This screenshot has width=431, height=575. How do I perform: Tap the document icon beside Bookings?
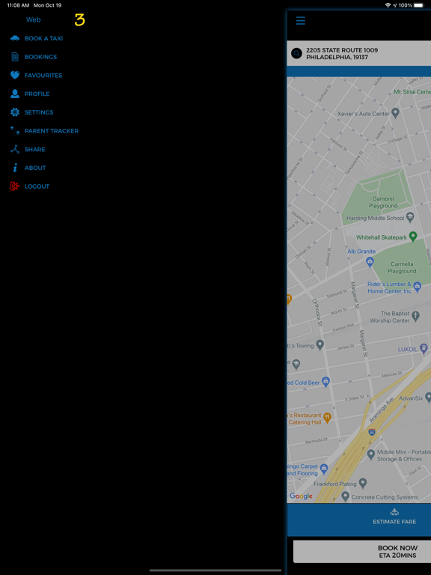tap(15, 56)
